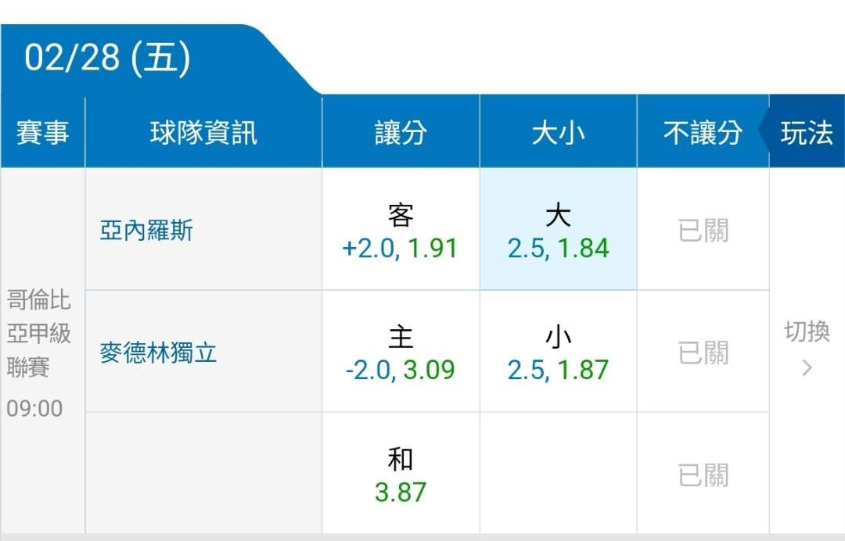Screen dimensions: 845x541
Task: Click the 賽事 column header
Action: pos(42,133)
